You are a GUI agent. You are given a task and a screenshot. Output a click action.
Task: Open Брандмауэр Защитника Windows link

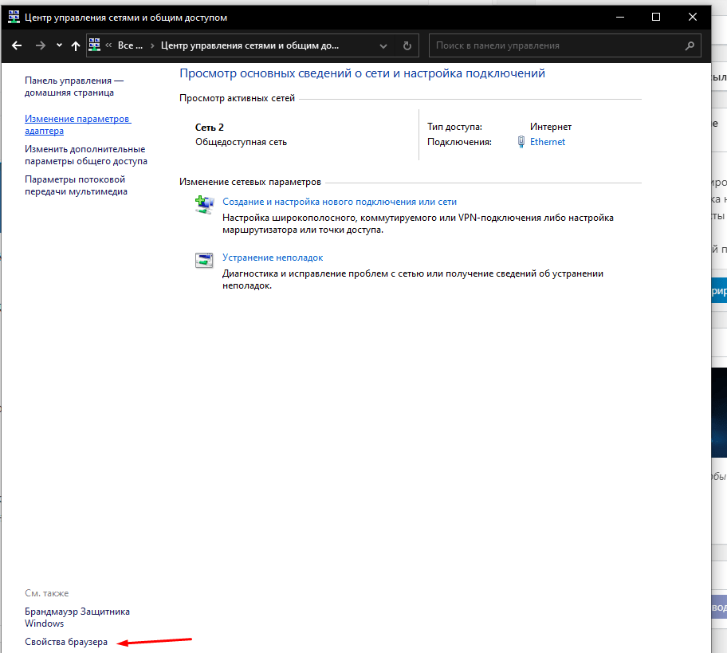pyautogui.click(x=77, y=617)
